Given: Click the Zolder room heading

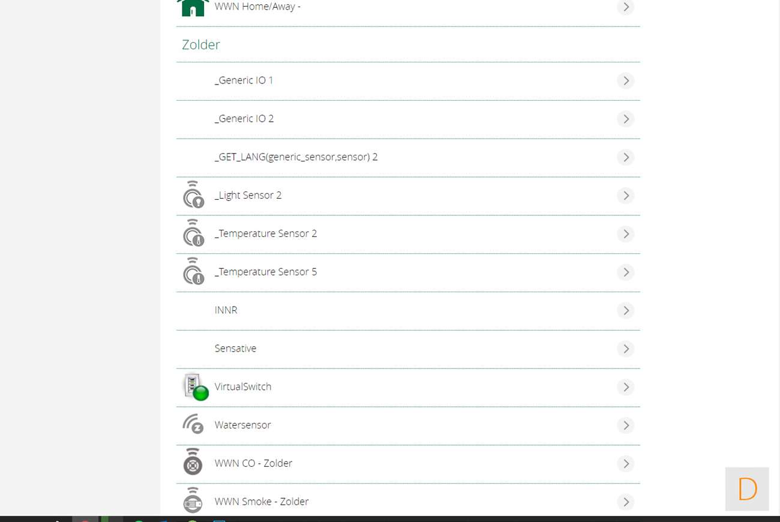Looking at the screenshot, I should (201, 44).
